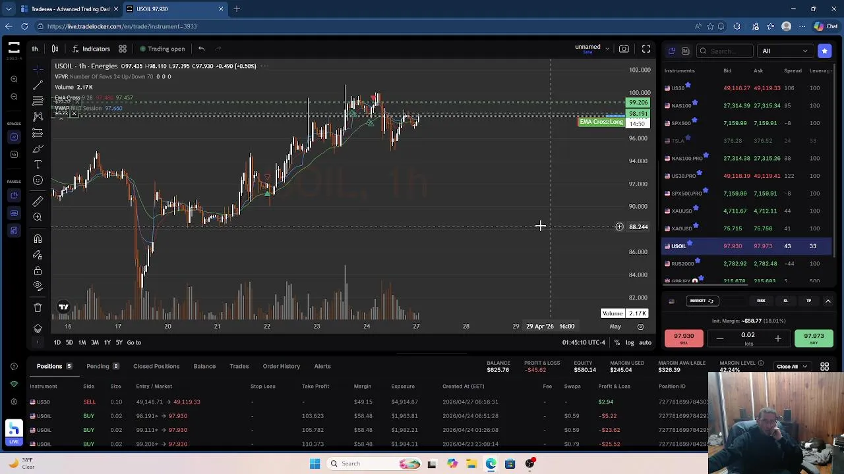Open the Trades tab
Viewport: 844px width, 474px height.
click(239, 366)
